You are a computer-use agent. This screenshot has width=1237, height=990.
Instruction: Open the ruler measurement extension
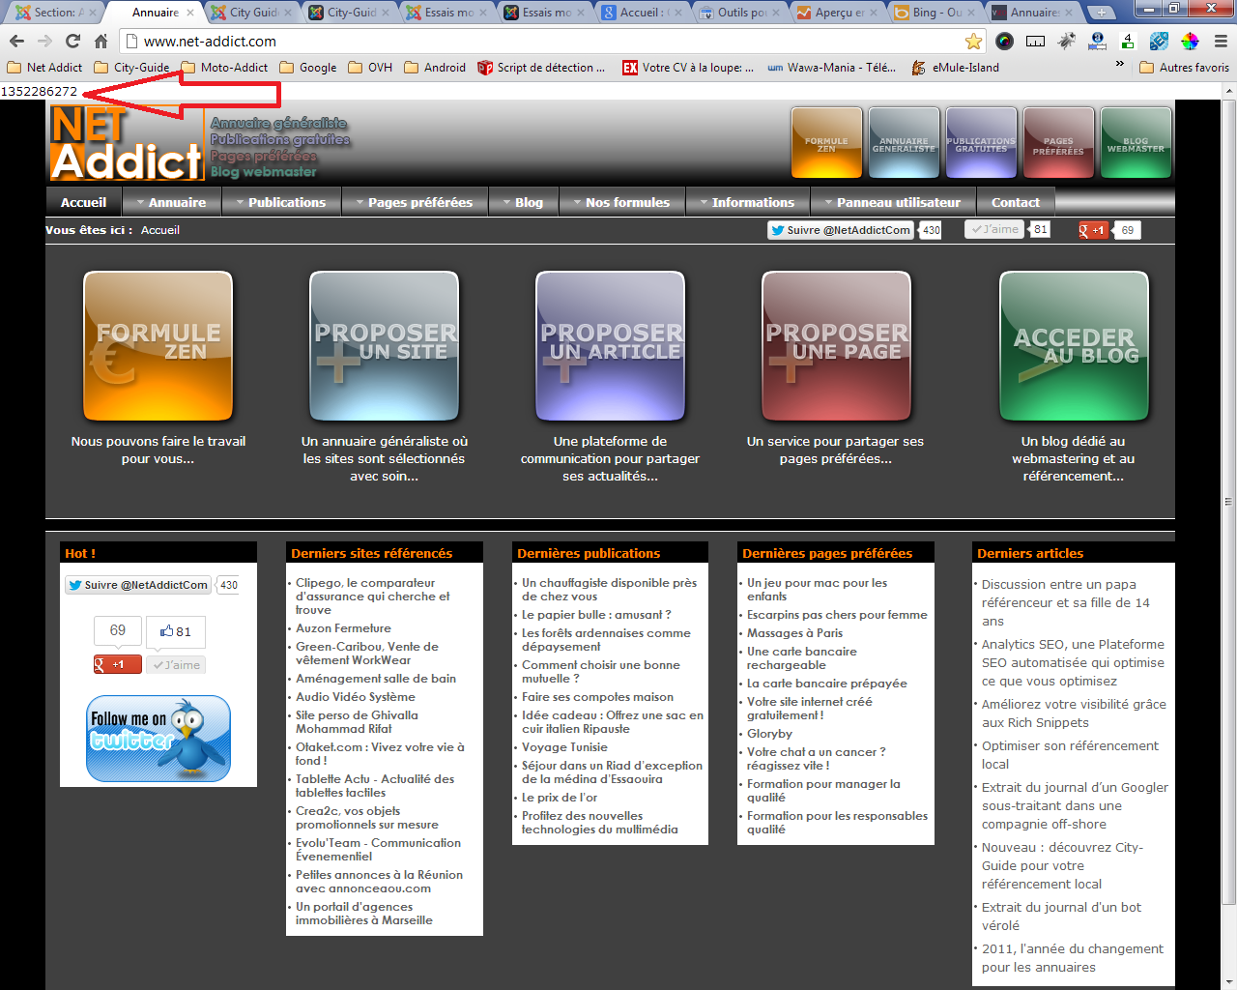[1035, 41]
